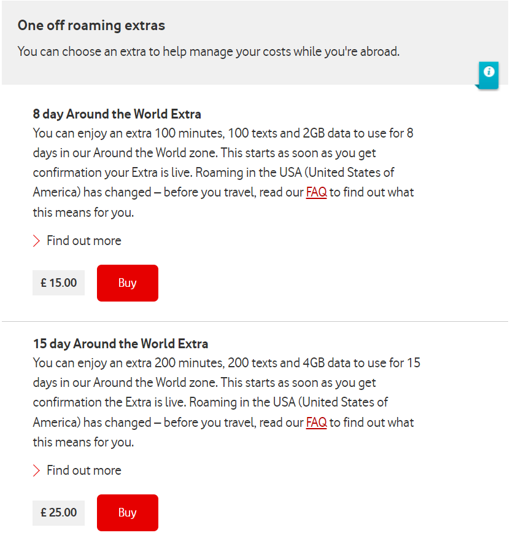Viewport: 510px width, 538px height.
Task: Click the red chevron beside the 8 day Find out more
Action: coord(36,241)
